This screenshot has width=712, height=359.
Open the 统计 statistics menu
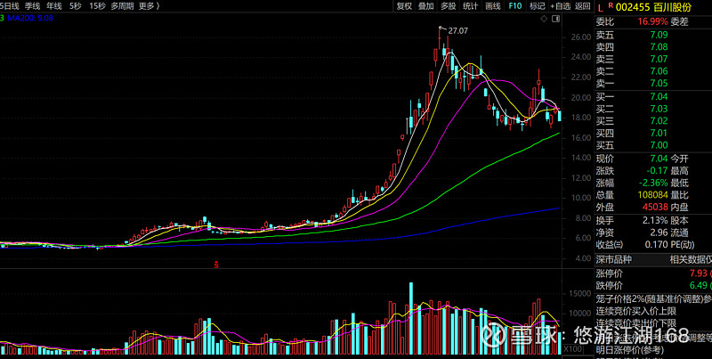471,5
